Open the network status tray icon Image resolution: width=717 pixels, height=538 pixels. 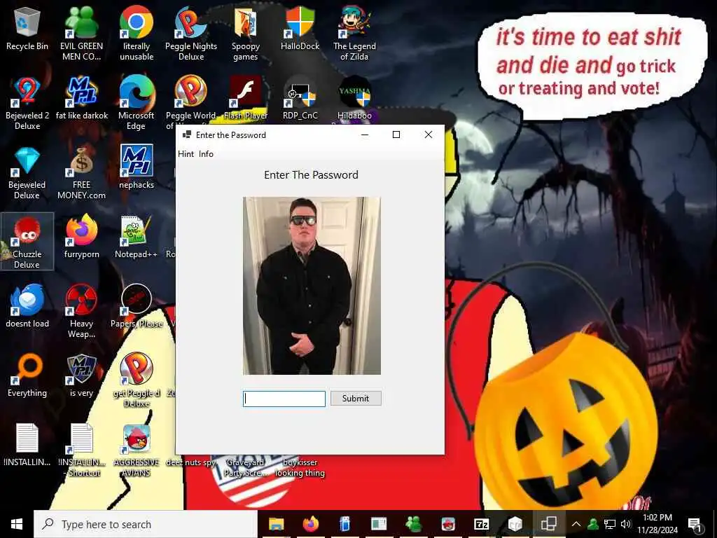pyautogui.click(x=610, y=524)
